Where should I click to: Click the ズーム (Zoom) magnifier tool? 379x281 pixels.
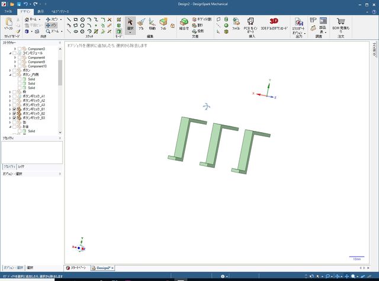click(52, 31)
